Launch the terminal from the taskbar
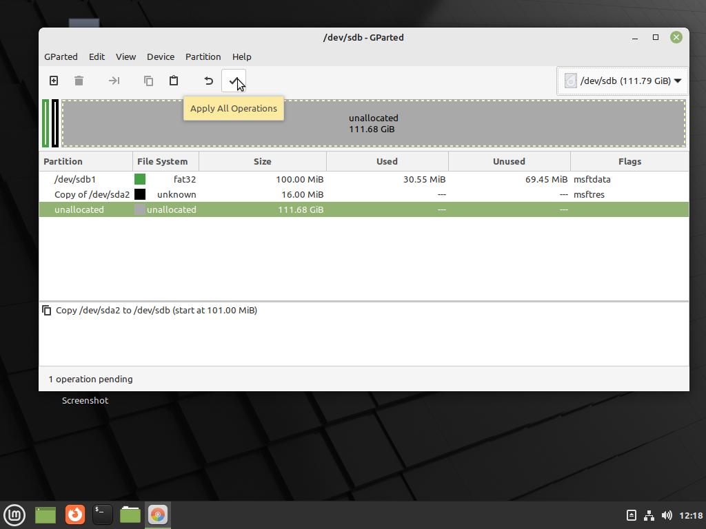Image resolution: width=706 pixels, height=529 pixels. pyautogui.click(x=102, y=515)
